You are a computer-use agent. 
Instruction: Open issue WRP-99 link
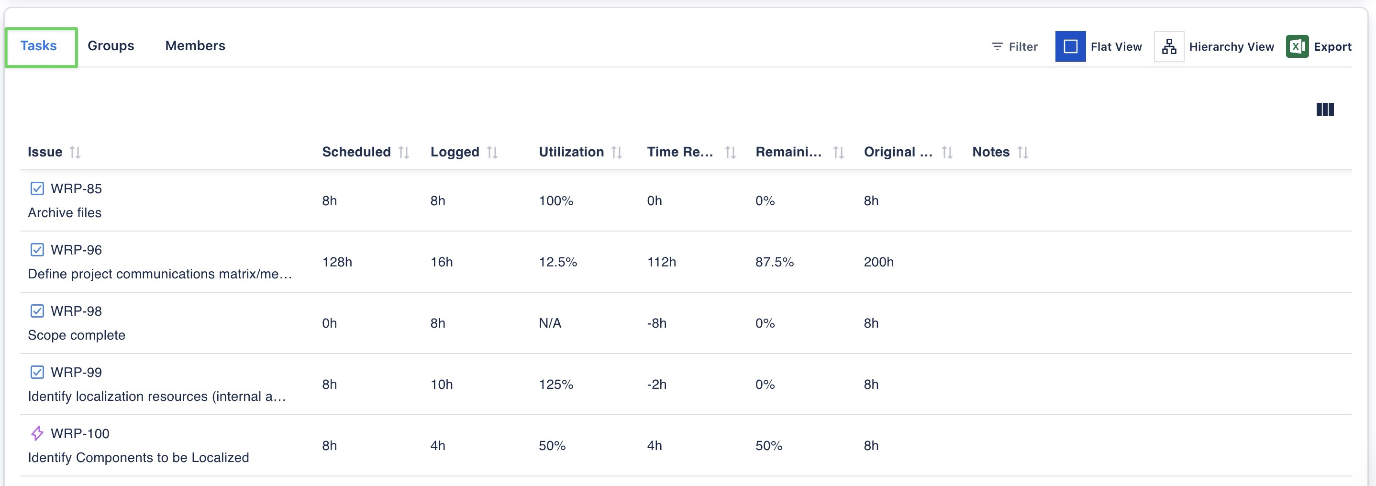coord(76,372)
